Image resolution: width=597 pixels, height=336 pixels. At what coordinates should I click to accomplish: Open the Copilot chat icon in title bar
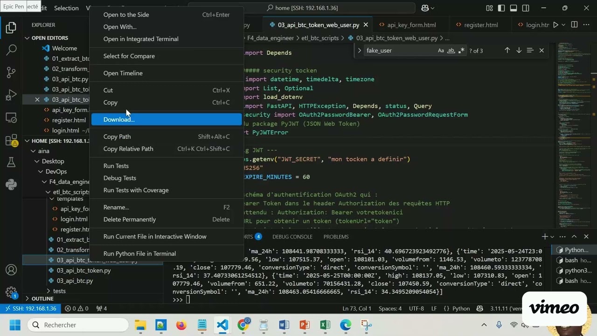coord(425,8)
